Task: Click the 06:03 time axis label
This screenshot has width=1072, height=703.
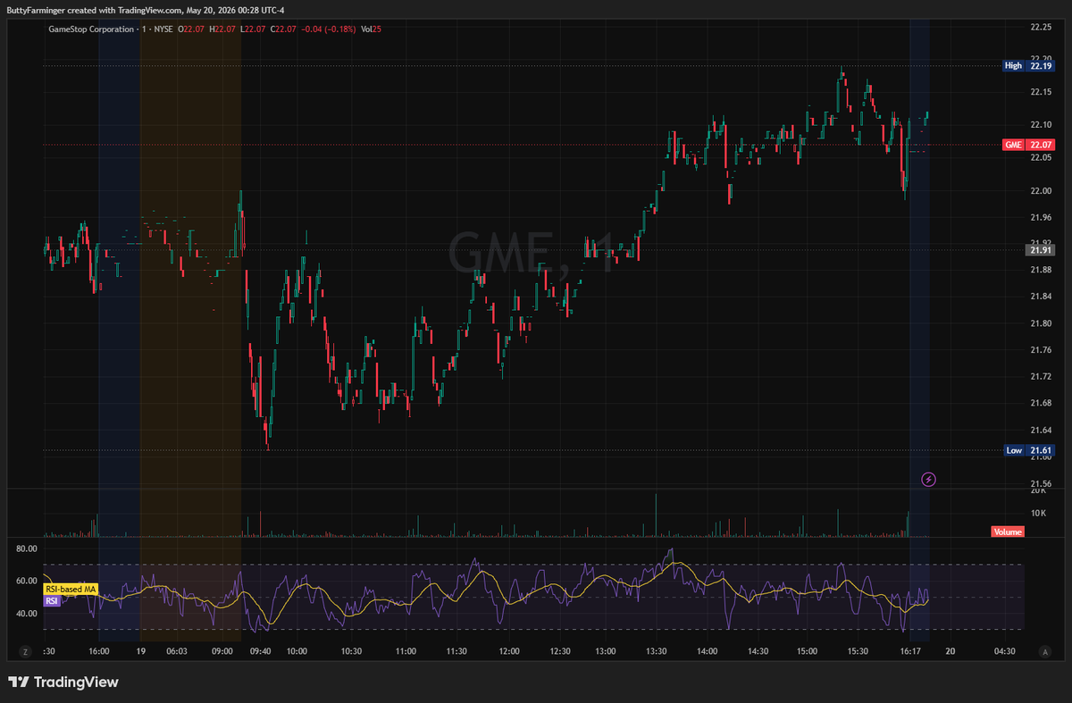Action: click(177, 652)
